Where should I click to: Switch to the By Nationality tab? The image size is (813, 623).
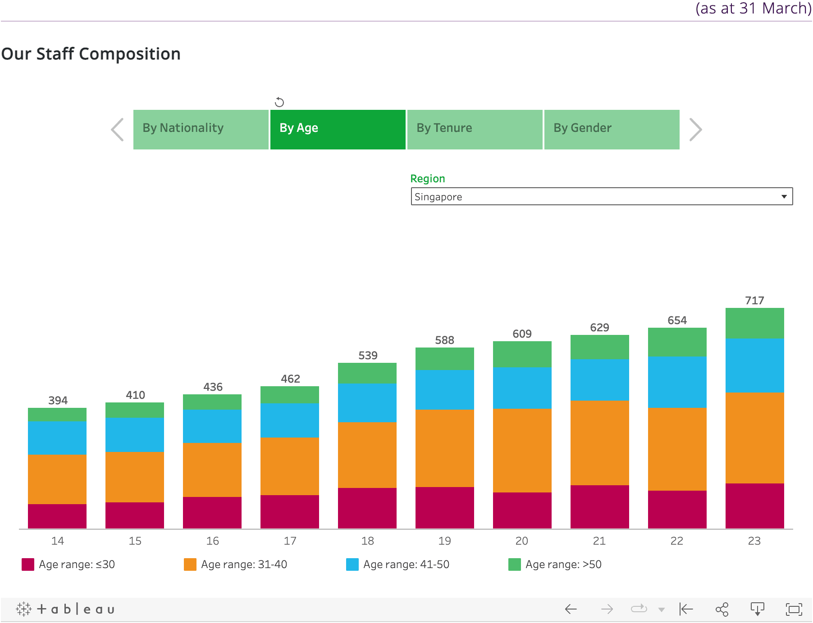201,130
